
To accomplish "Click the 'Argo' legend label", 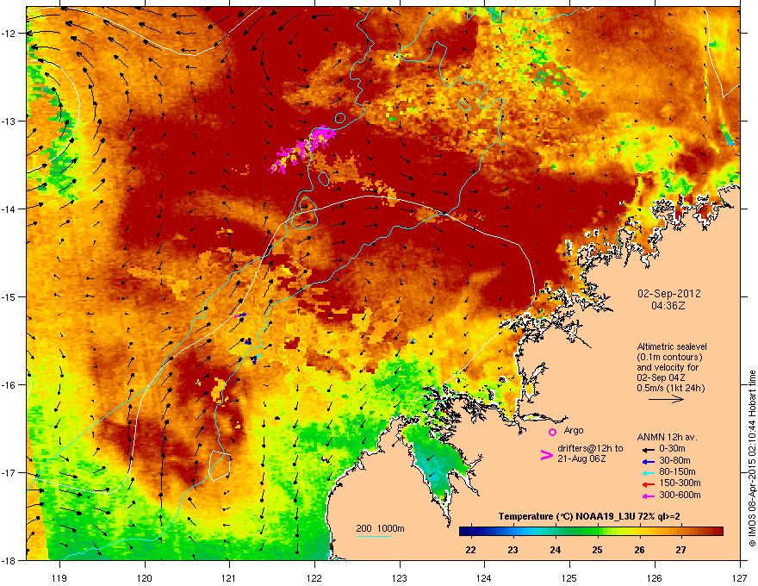I will (x=574, y=430).
